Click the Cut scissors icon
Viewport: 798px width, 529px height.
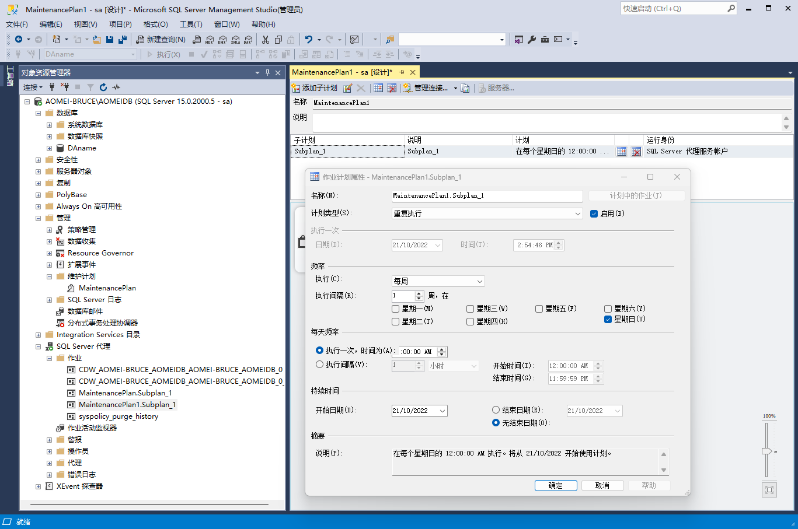tap(266, 39)
